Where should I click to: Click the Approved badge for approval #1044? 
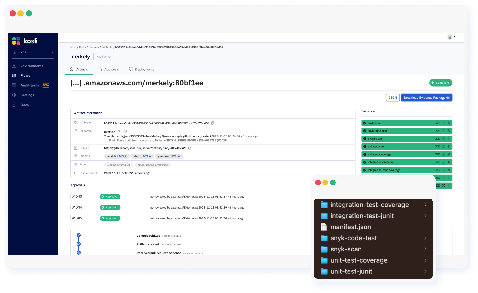click(x=110, y=208)
